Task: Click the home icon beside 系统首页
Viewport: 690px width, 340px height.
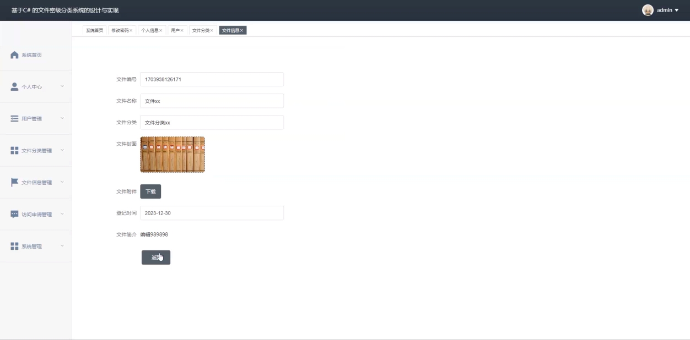Action: [15, 55]
